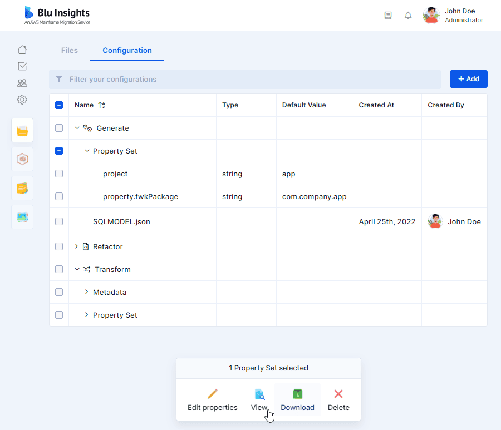Sort by Name using the sort icon
501x430 pixels.
(x=102, y=105)
